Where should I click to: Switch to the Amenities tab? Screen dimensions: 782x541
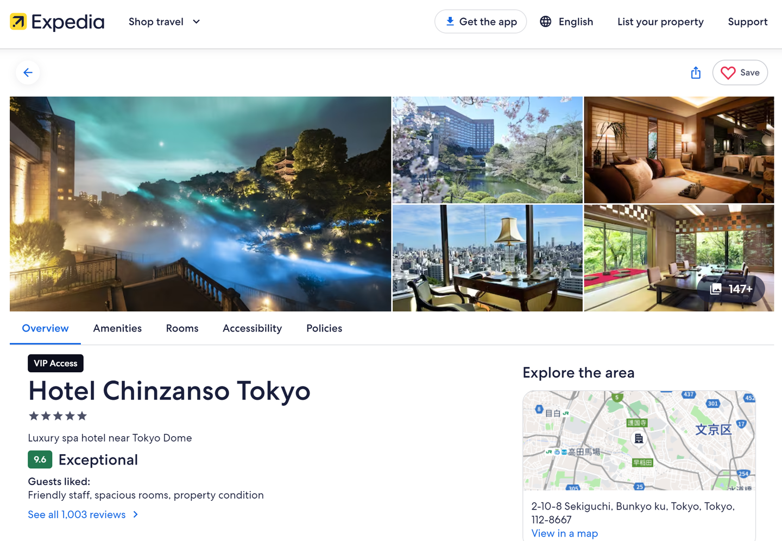[117, 328]
